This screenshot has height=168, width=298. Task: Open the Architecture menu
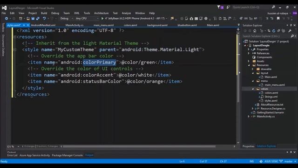tap(102, 13)
